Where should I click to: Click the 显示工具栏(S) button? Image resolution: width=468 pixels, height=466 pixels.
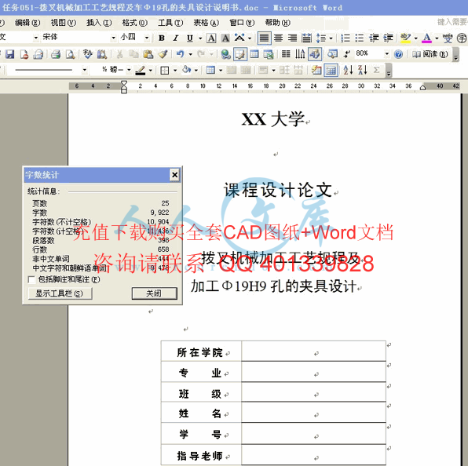point(60,293)
